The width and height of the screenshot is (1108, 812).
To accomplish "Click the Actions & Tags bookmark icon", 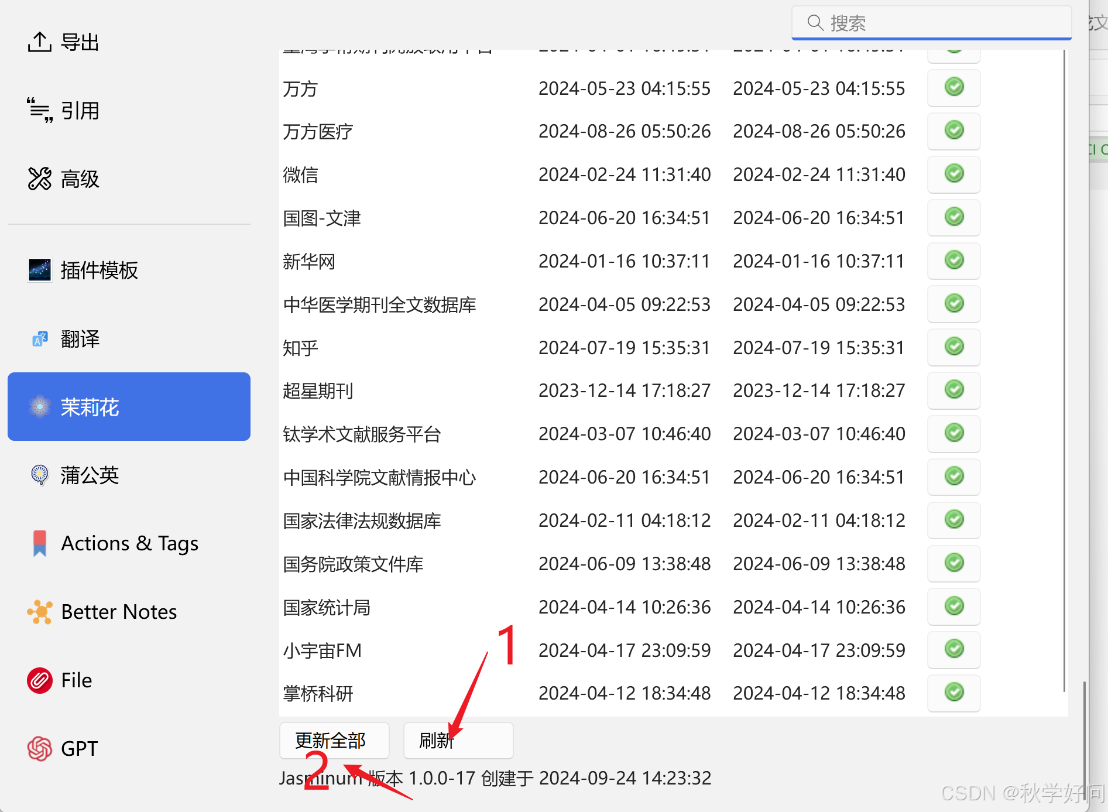I will [x=39, y=543].
